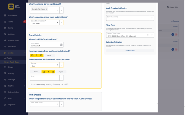Click the Tasks red notification badge
185x115 pixels.
click(25, 22)
